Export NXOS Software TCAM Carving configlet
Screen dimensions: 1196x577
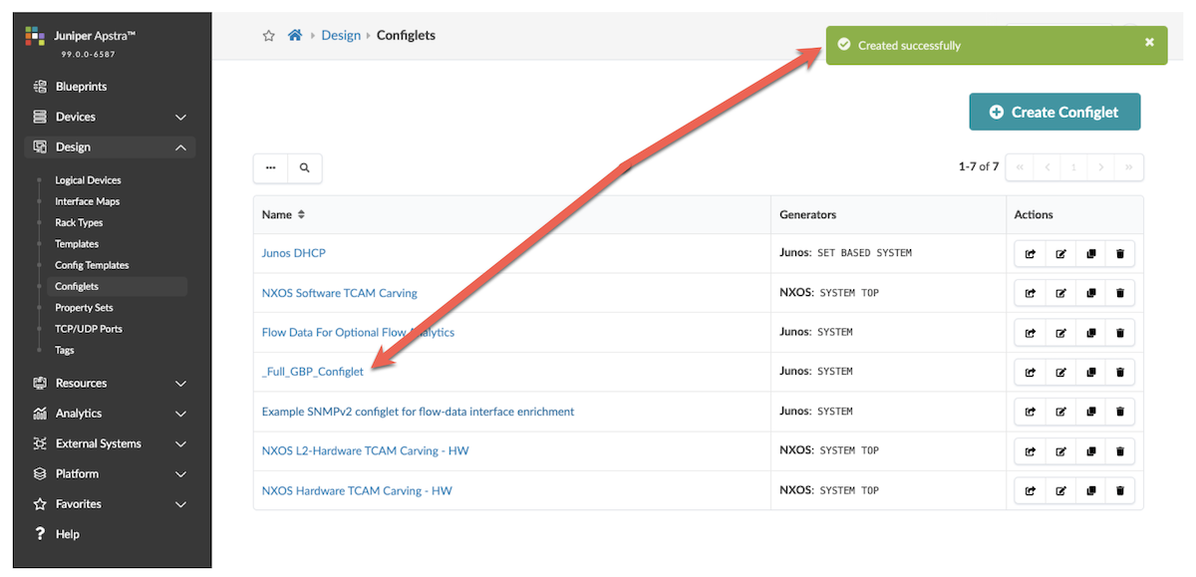tap(1031, 293)
